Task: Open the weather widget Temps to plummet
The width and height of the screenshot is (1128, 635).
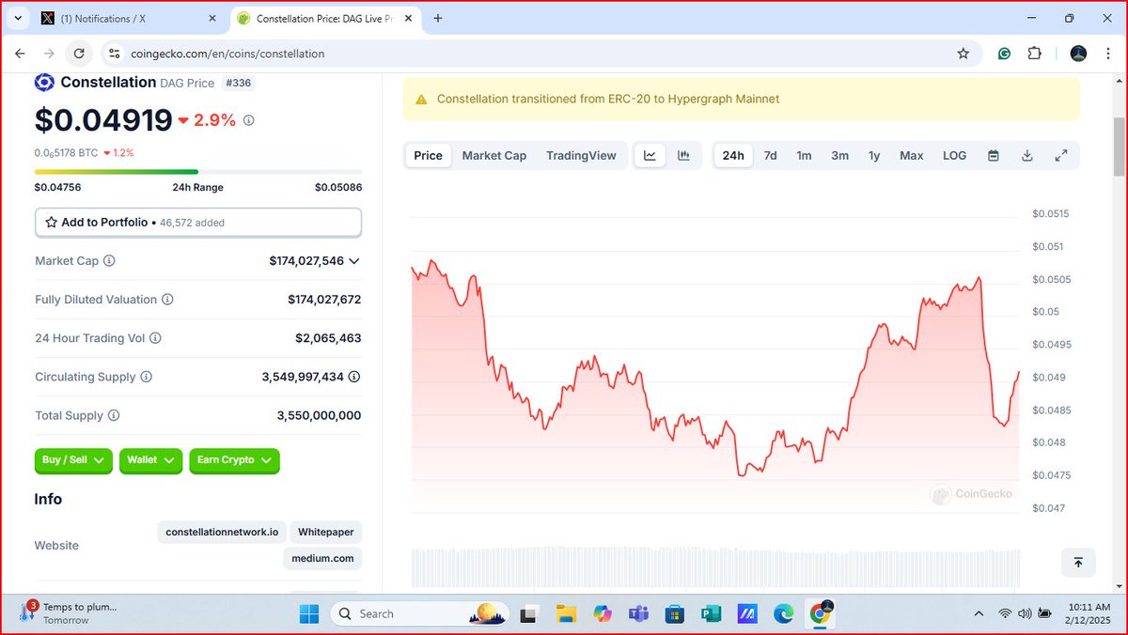Action: pos(68,613)
